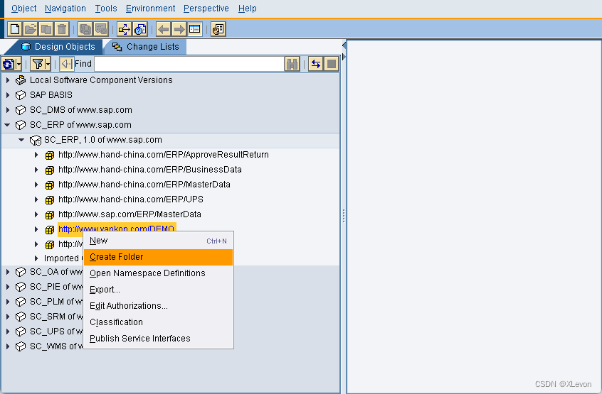The image size is (602, 394).
Task: Choose Create Folder in context menu
Action: [x=158, y=257]
